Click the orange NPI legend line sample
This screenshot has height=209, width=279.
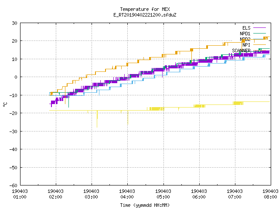(x=259, y=44)
